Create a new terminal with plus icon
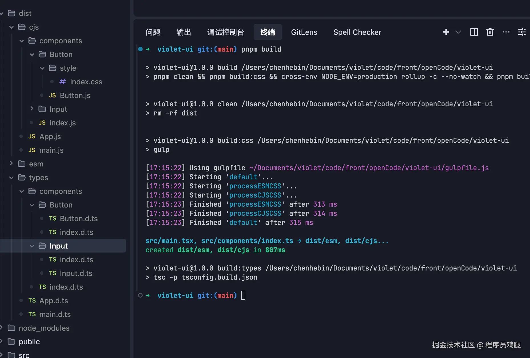 446,32
